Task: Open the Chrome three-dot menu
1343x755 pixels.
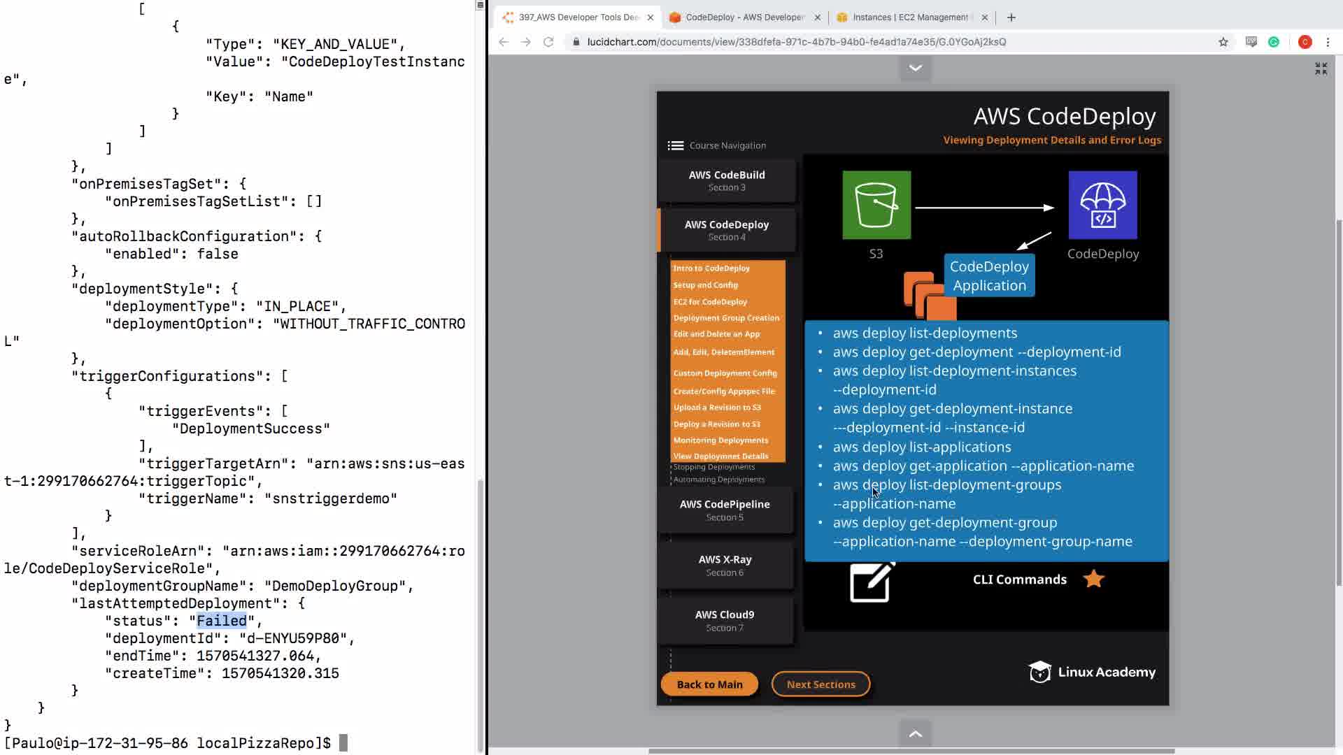Action: click(x=1328, y=42)
